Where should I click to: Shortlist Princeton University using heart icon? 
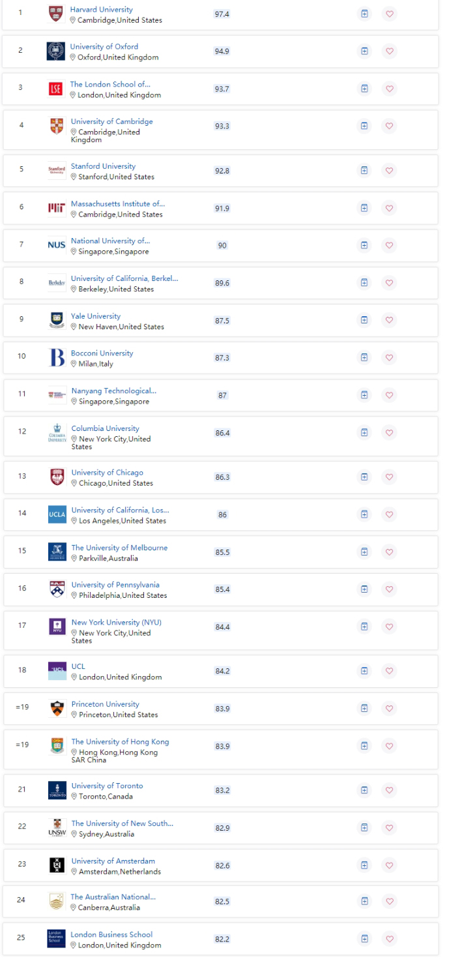390,709
